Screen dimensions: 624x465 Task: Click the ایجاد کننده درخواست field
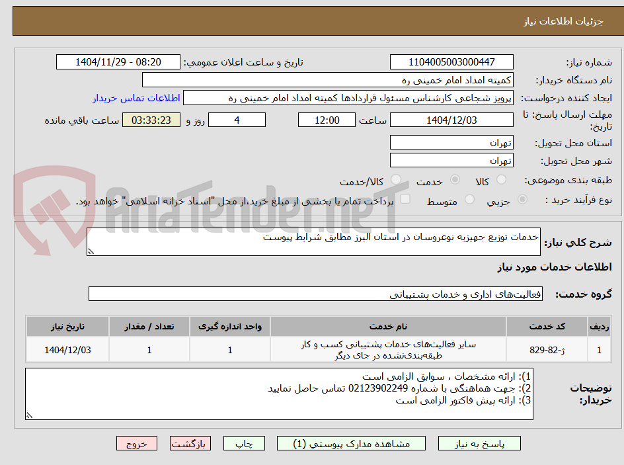click(x=348, y=98)
